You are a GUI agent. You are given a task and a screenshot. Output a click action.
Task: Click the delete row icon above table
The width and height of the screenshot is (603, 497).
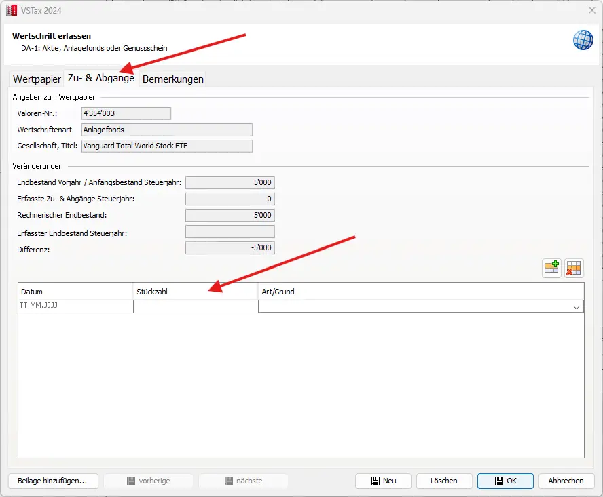pos(574,268)
